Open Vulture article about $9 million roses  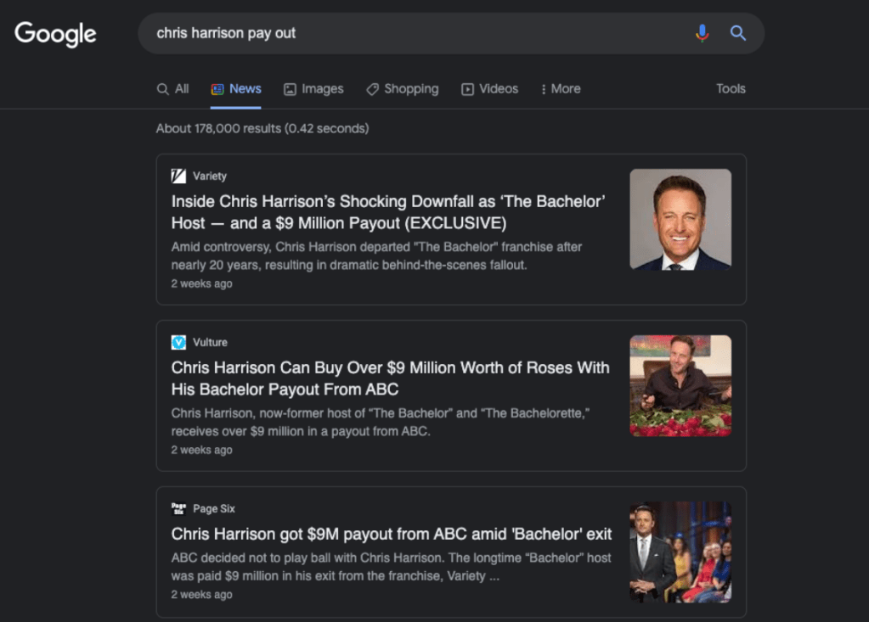[390, 378]
